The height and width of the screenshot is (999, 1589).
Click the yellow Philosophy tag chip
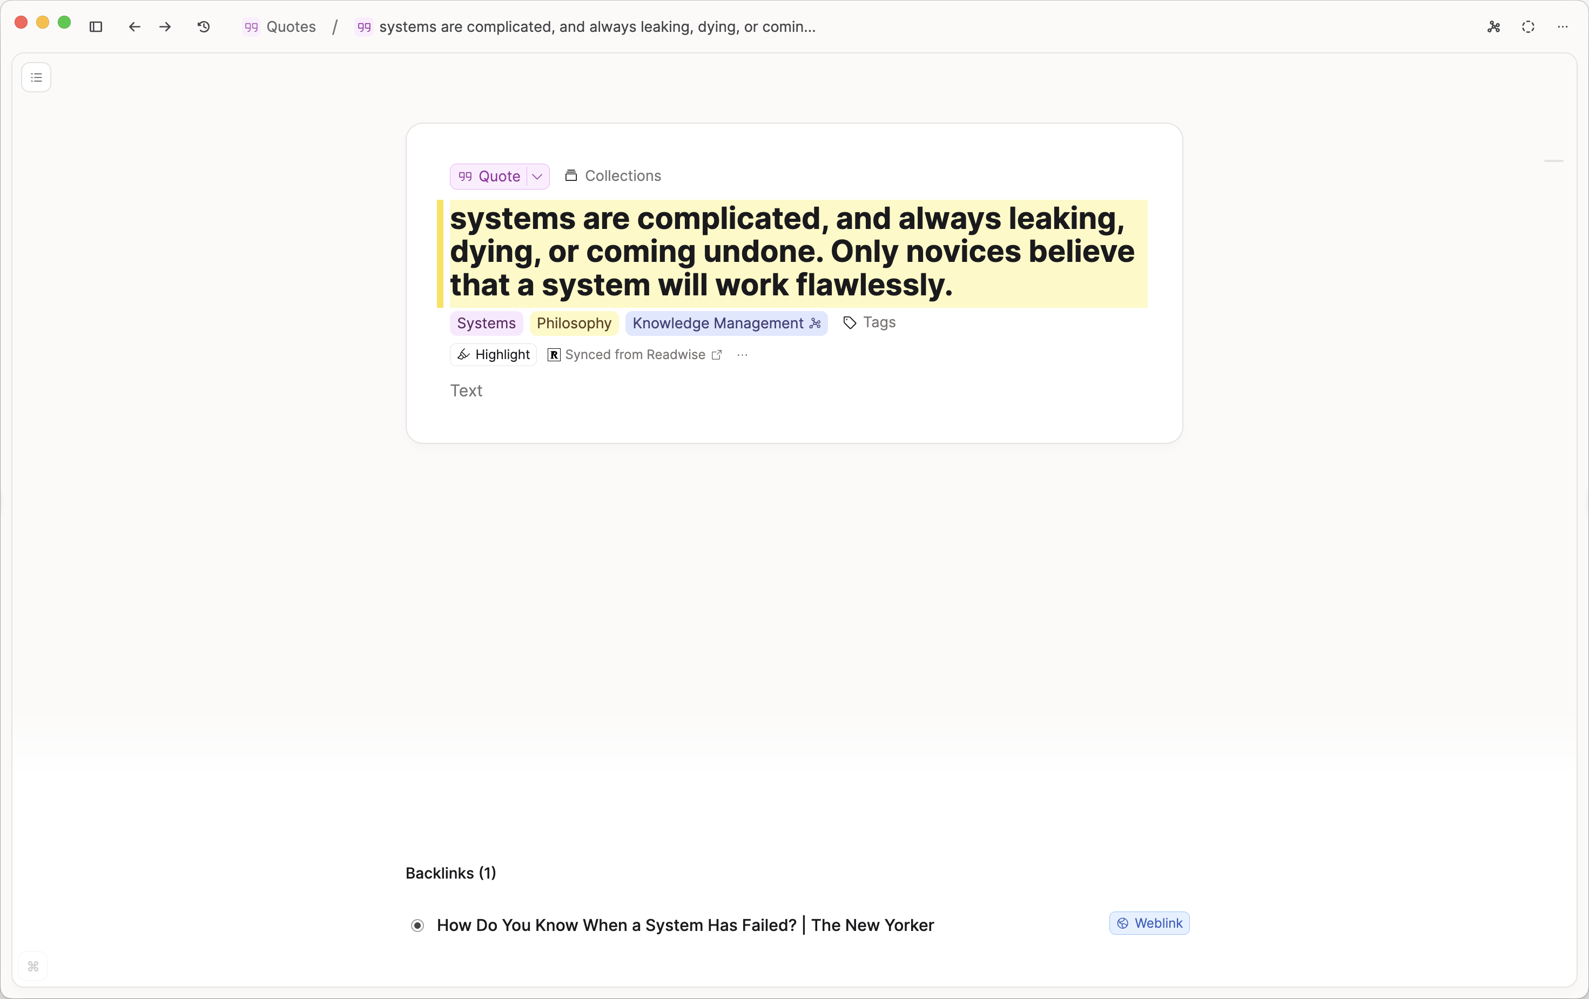pyautogui.click(x=574, y=323)
